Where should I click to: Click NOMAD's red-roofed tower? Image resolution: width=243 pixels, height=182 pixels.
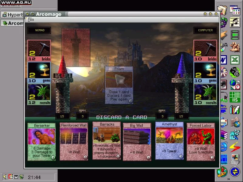pos(63,84)
